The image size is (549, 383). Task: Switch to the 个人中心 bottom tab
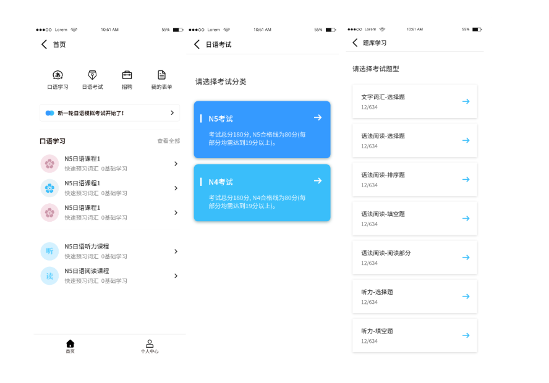tap(149, 346)
